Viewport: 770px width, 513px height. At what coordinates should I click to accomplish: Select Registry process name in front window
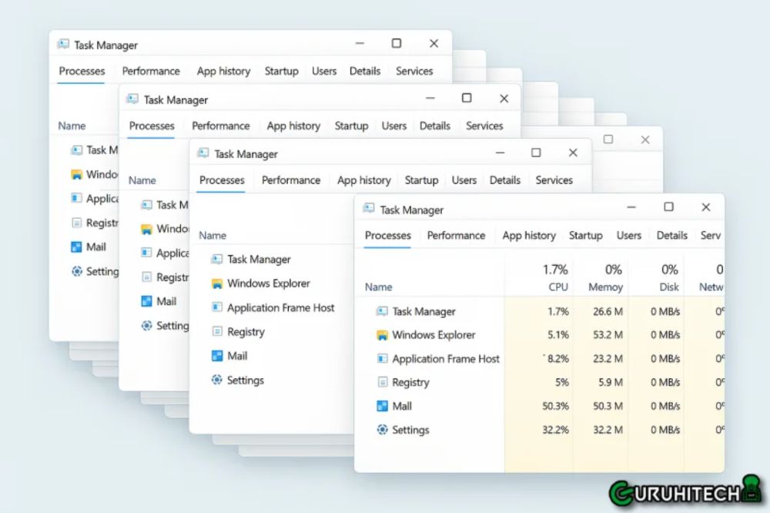(x=410, y=382)
